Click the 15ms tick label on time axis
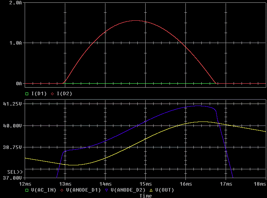Viewport: 267px width, 198px height. click(145, 184)
